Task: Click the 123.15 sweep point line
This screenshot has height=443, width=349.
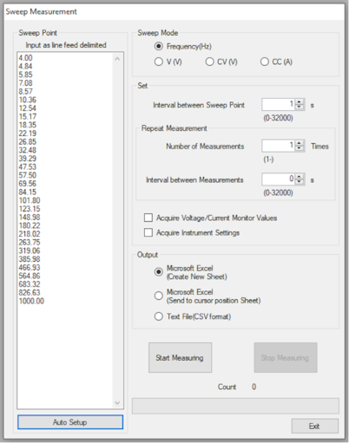Action: (x=30, y=209)
